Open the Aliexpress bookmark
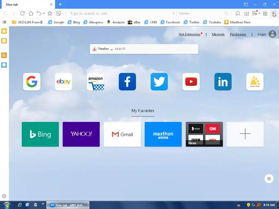The height and width of the screenshot is (209, 279). 93,22
